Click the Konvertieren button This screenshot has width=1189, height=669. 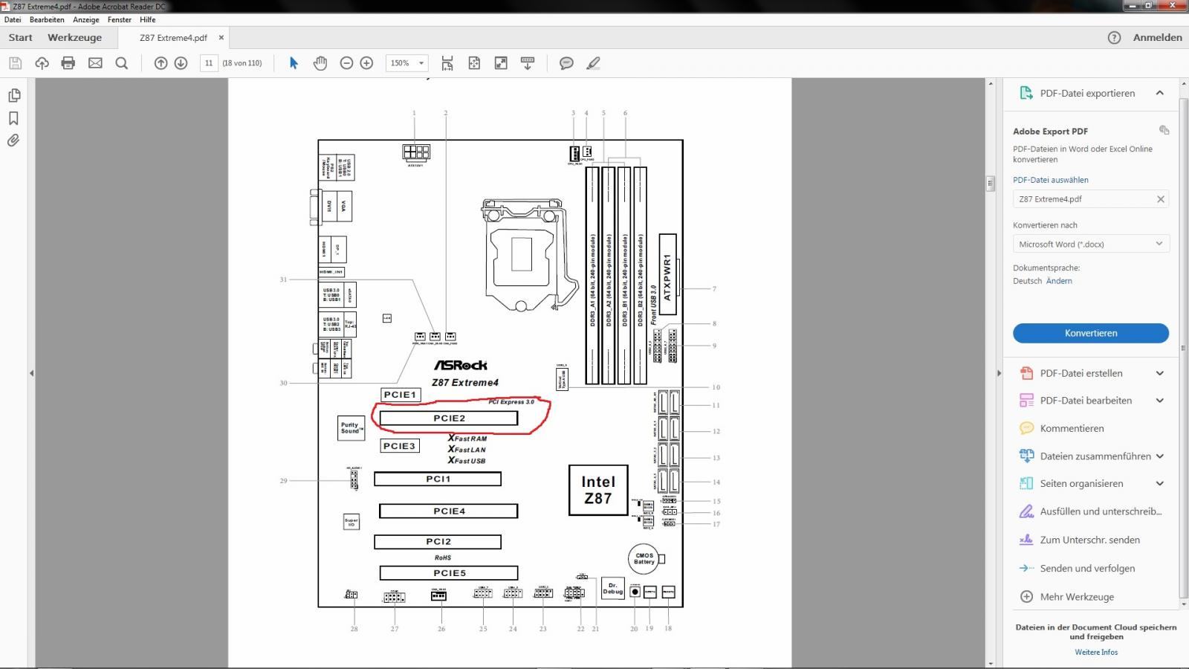(x=1090, y=333)
